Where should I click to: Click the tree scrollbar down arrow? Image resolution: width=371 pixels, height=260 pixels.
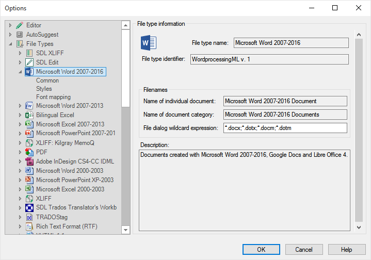[x=125, y=230]
